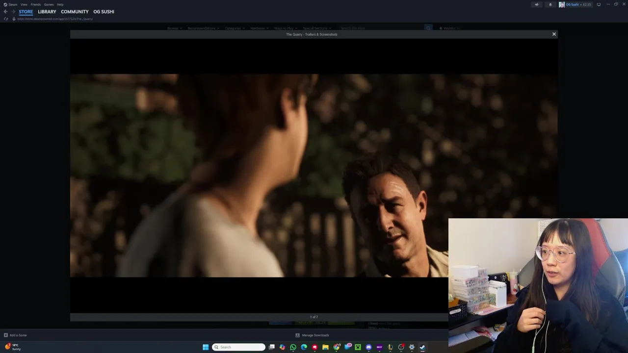Open the weather widget showing Sunny
The width and height of the screenshot is (628, 353).
click(13, 347)
